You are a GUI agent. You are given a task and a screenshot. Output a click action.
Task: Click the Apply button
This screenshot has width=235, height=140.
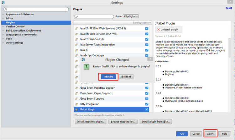point(210,134)
